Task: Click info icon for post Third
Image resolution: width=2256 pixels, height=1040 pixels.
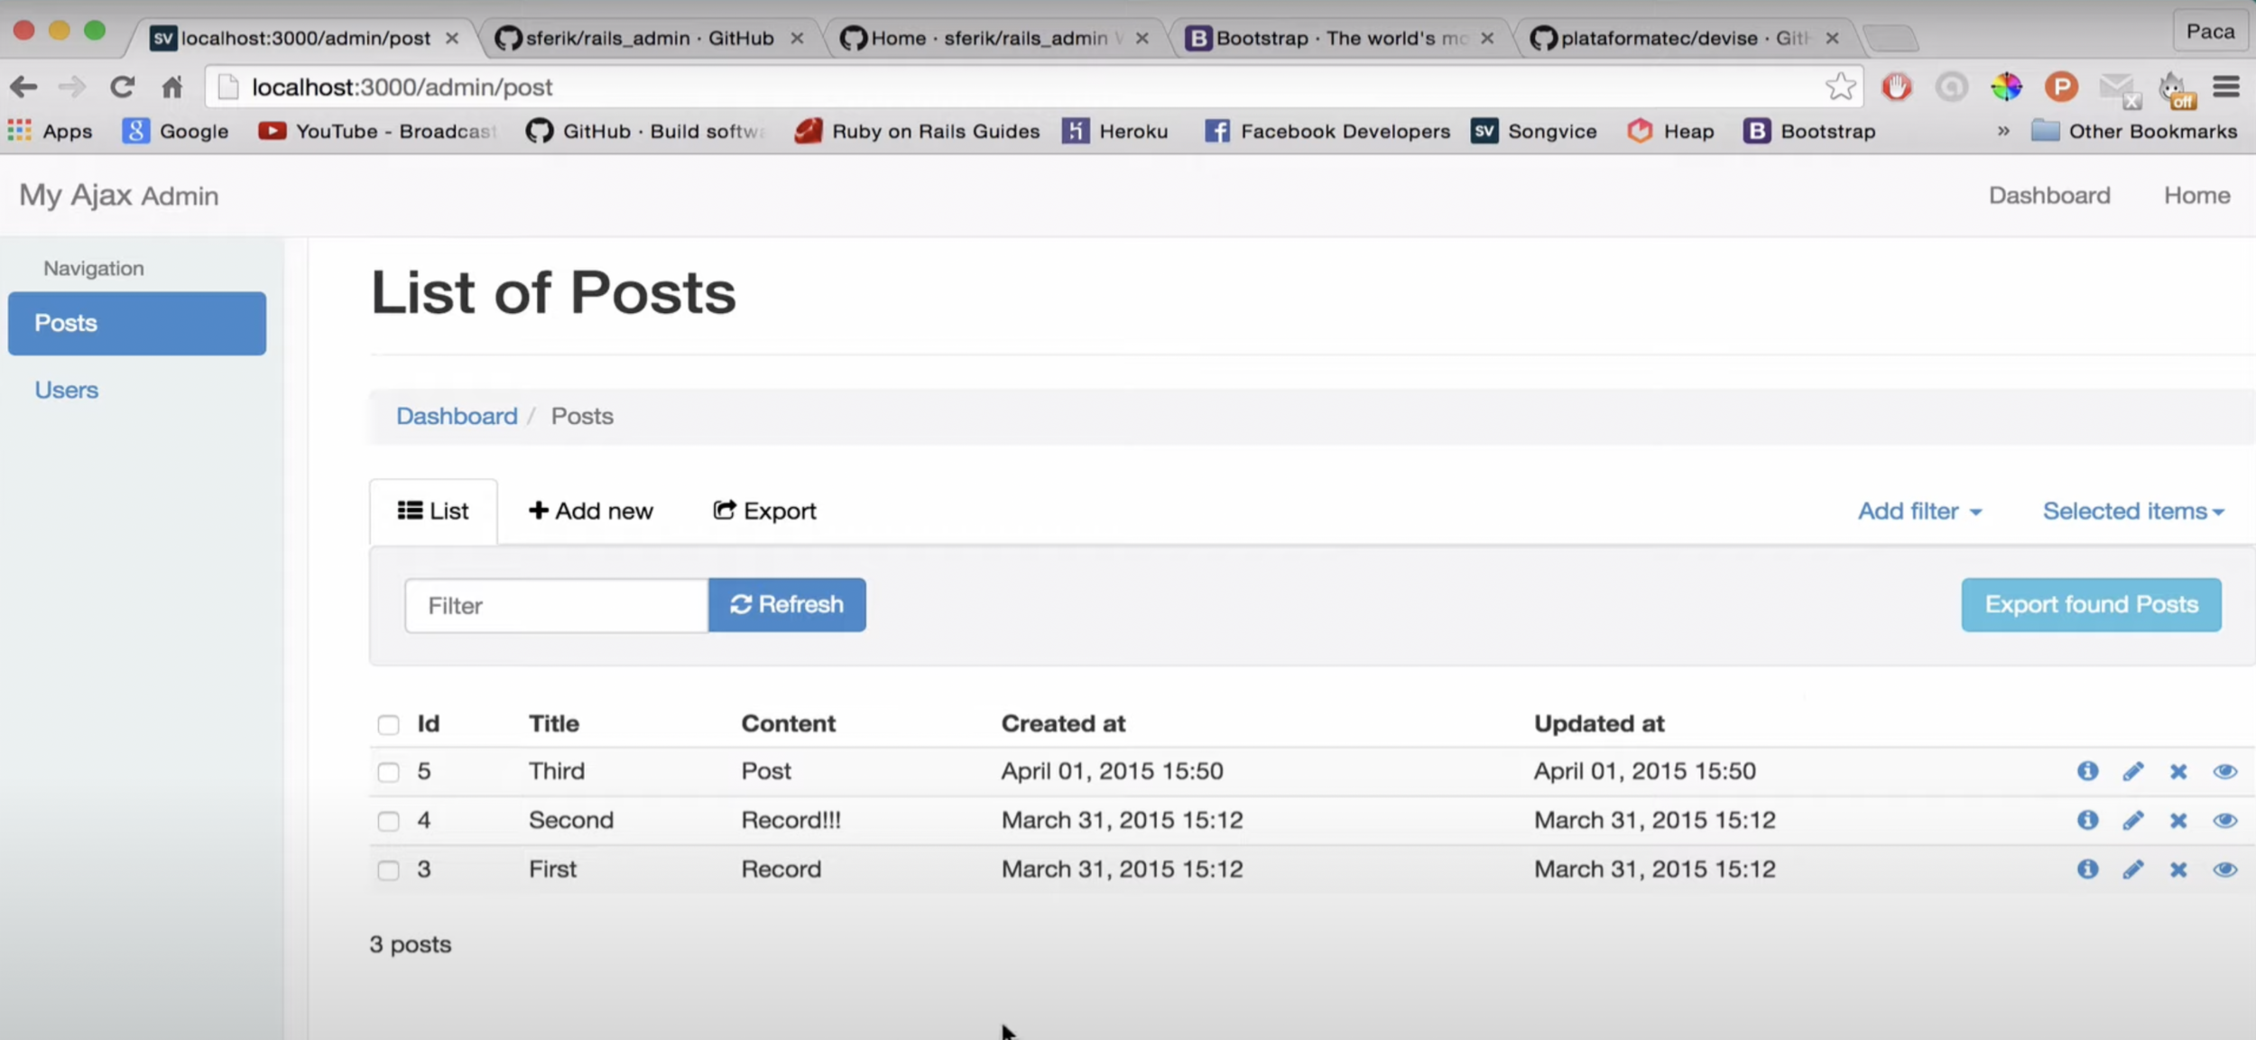Action: [x=2087, y=771]
